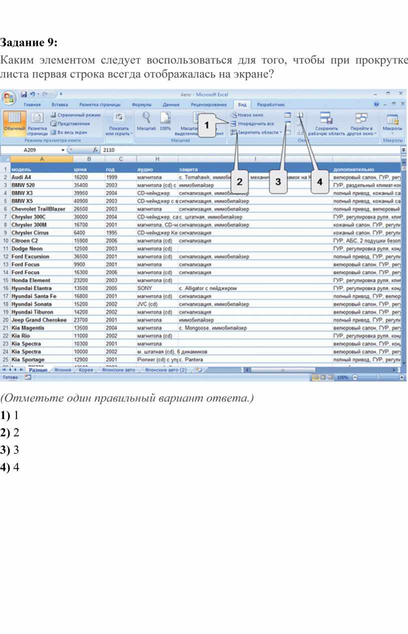Select column header A
Screen dimensions: 408x634
(41, 159)
